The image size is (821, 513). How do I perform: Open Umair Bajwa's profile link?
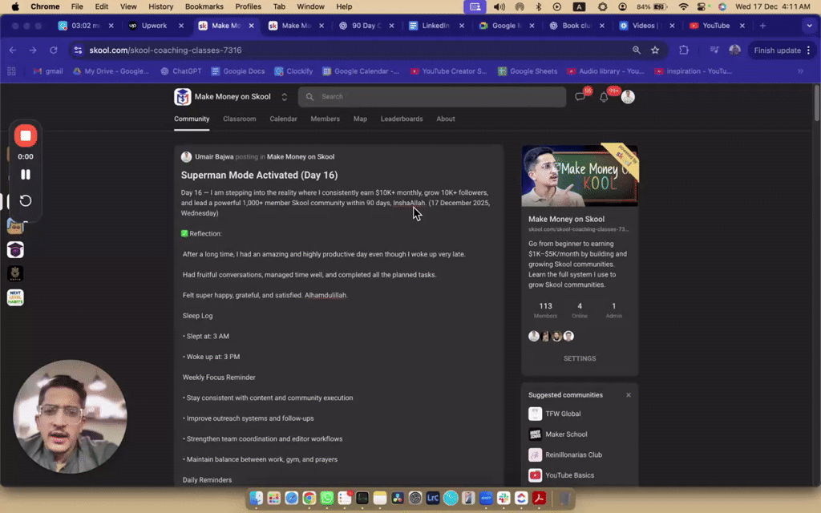tap(214, 156)
